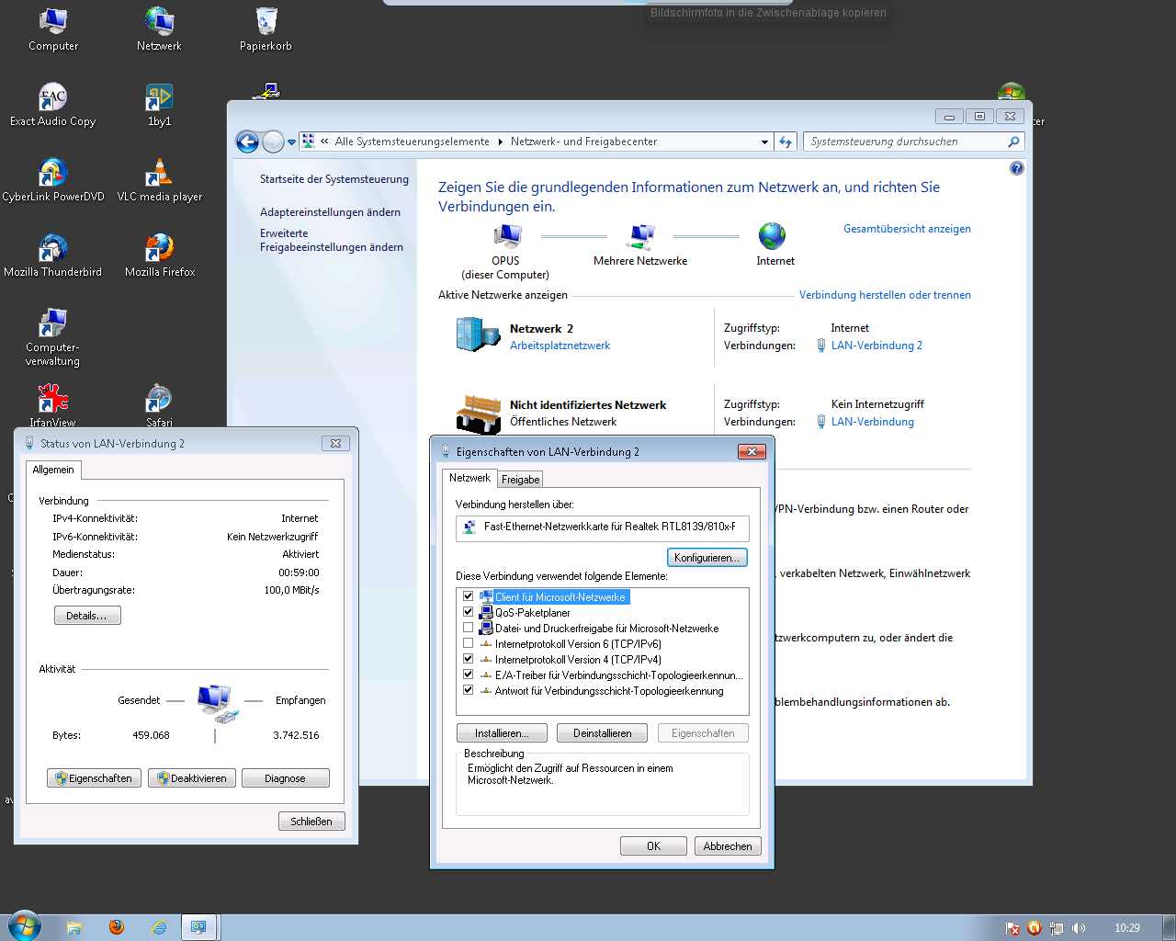1176x941 pixels.
Task: Click the back arrow in Netzwerk- und Freigabecenter
Action: point(247,142)
